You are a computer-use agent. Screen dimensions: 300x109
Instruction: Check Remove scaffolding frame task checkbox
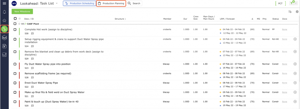tap(15, 73)
